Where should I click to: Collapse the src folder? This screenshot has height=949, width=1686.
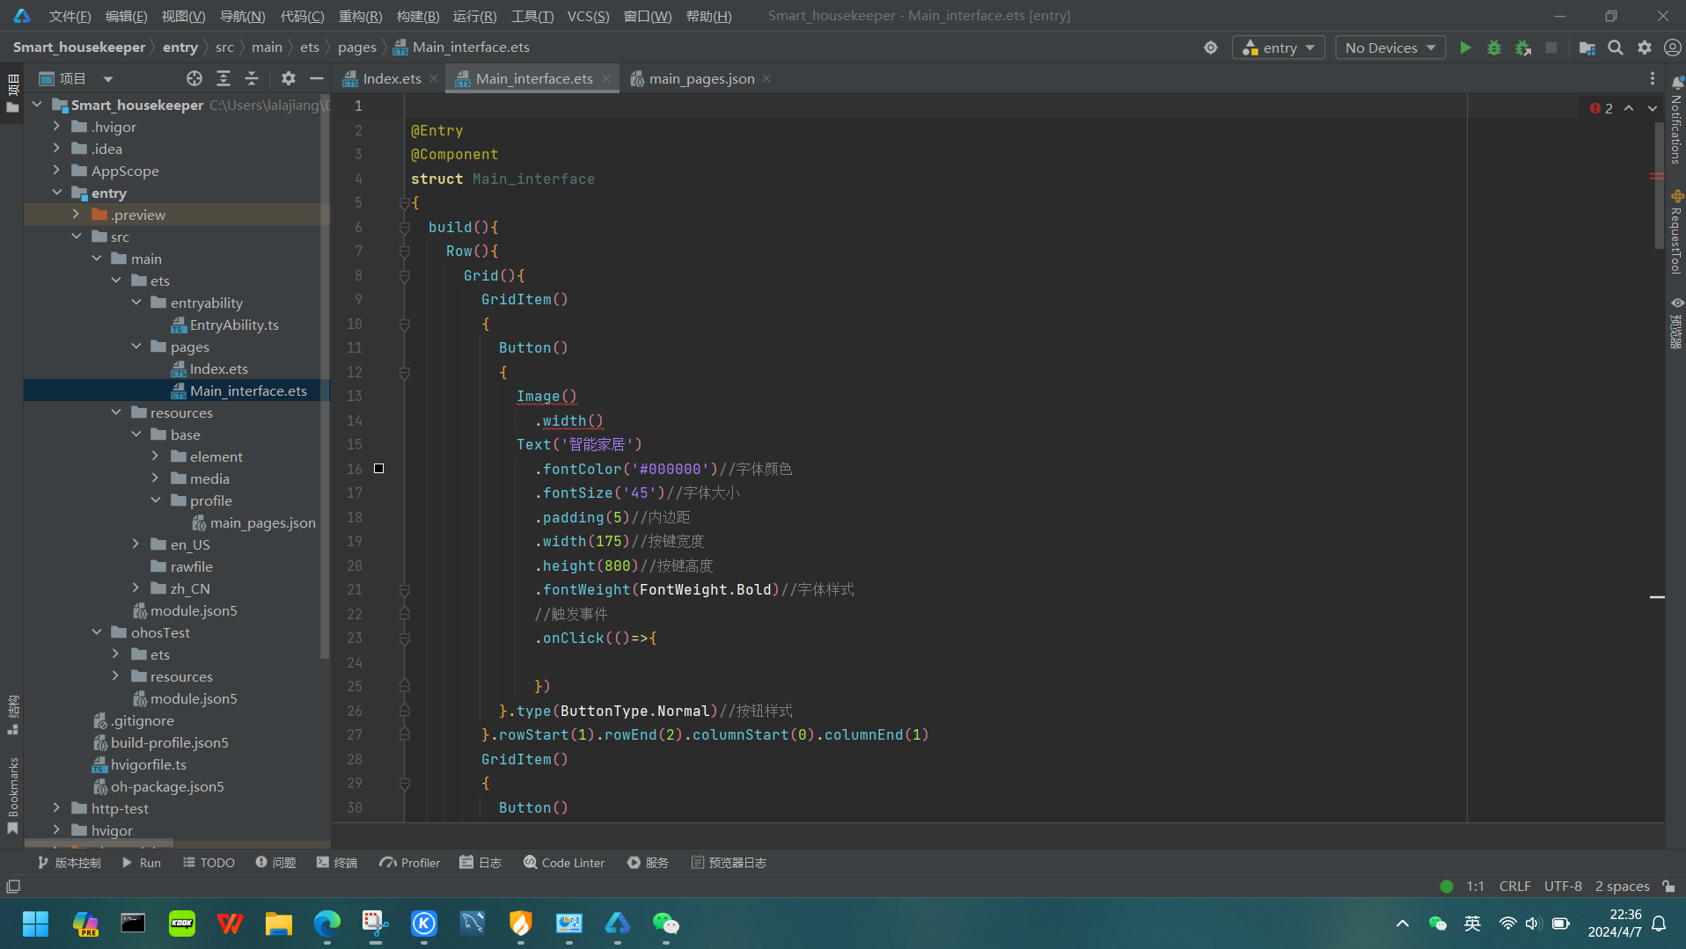coord(77,237)
